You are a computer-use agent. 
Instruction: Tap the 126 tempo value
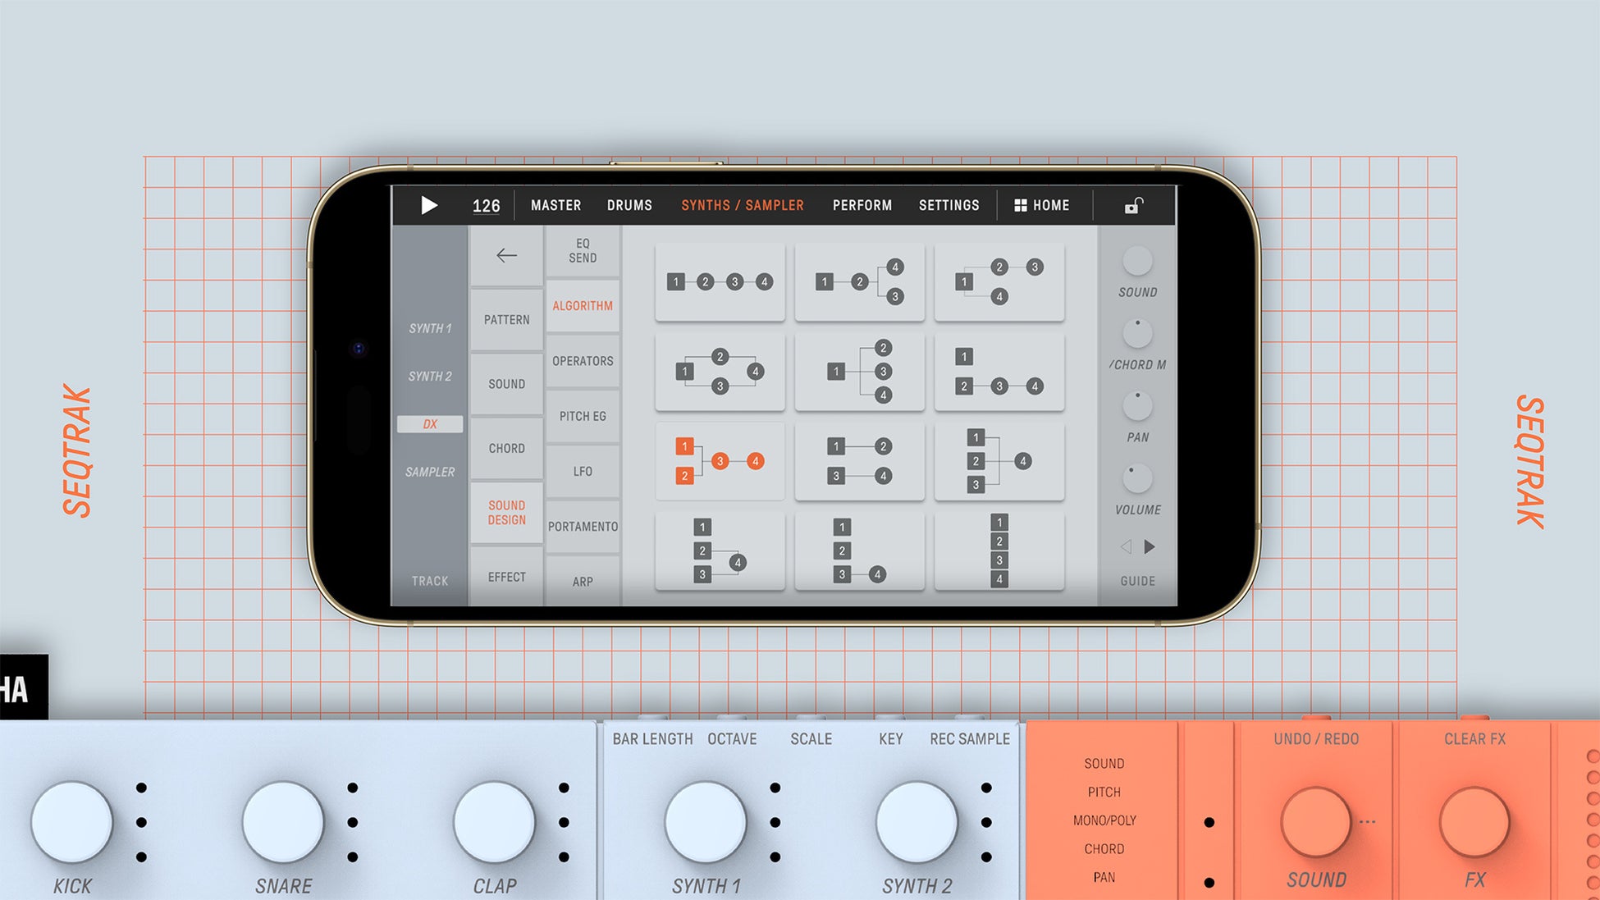point(486,206)
